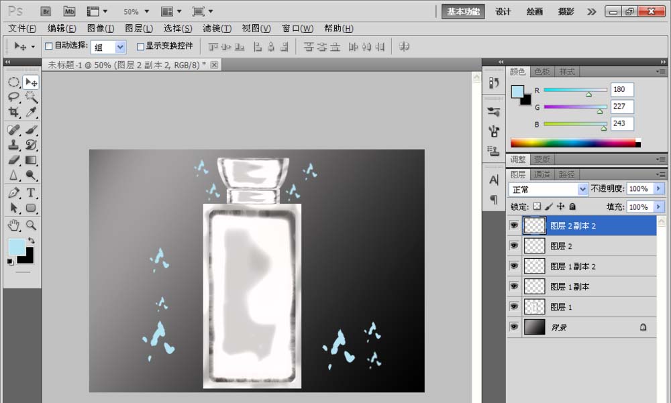Viewport: 671px width, 403px height.
Task: Open the 图像(I) menu
Action: click(101, 29)
